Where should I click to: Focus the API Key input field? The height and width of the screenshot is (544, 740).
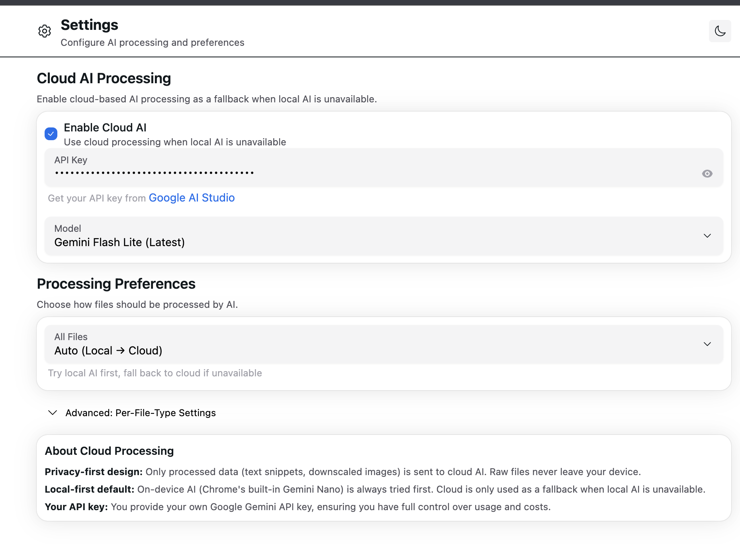[358, 173]
